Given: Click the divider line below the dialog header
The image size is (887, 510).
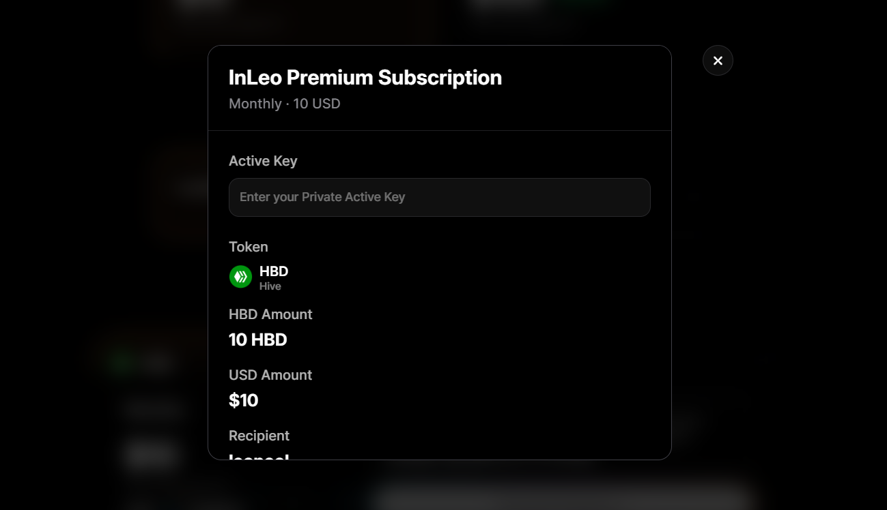Looking at the screenshot, I should click(440, 130).
